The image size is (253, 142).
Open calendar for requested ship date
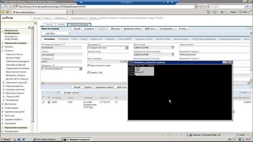pyautogui.click(x=173, y=54)
